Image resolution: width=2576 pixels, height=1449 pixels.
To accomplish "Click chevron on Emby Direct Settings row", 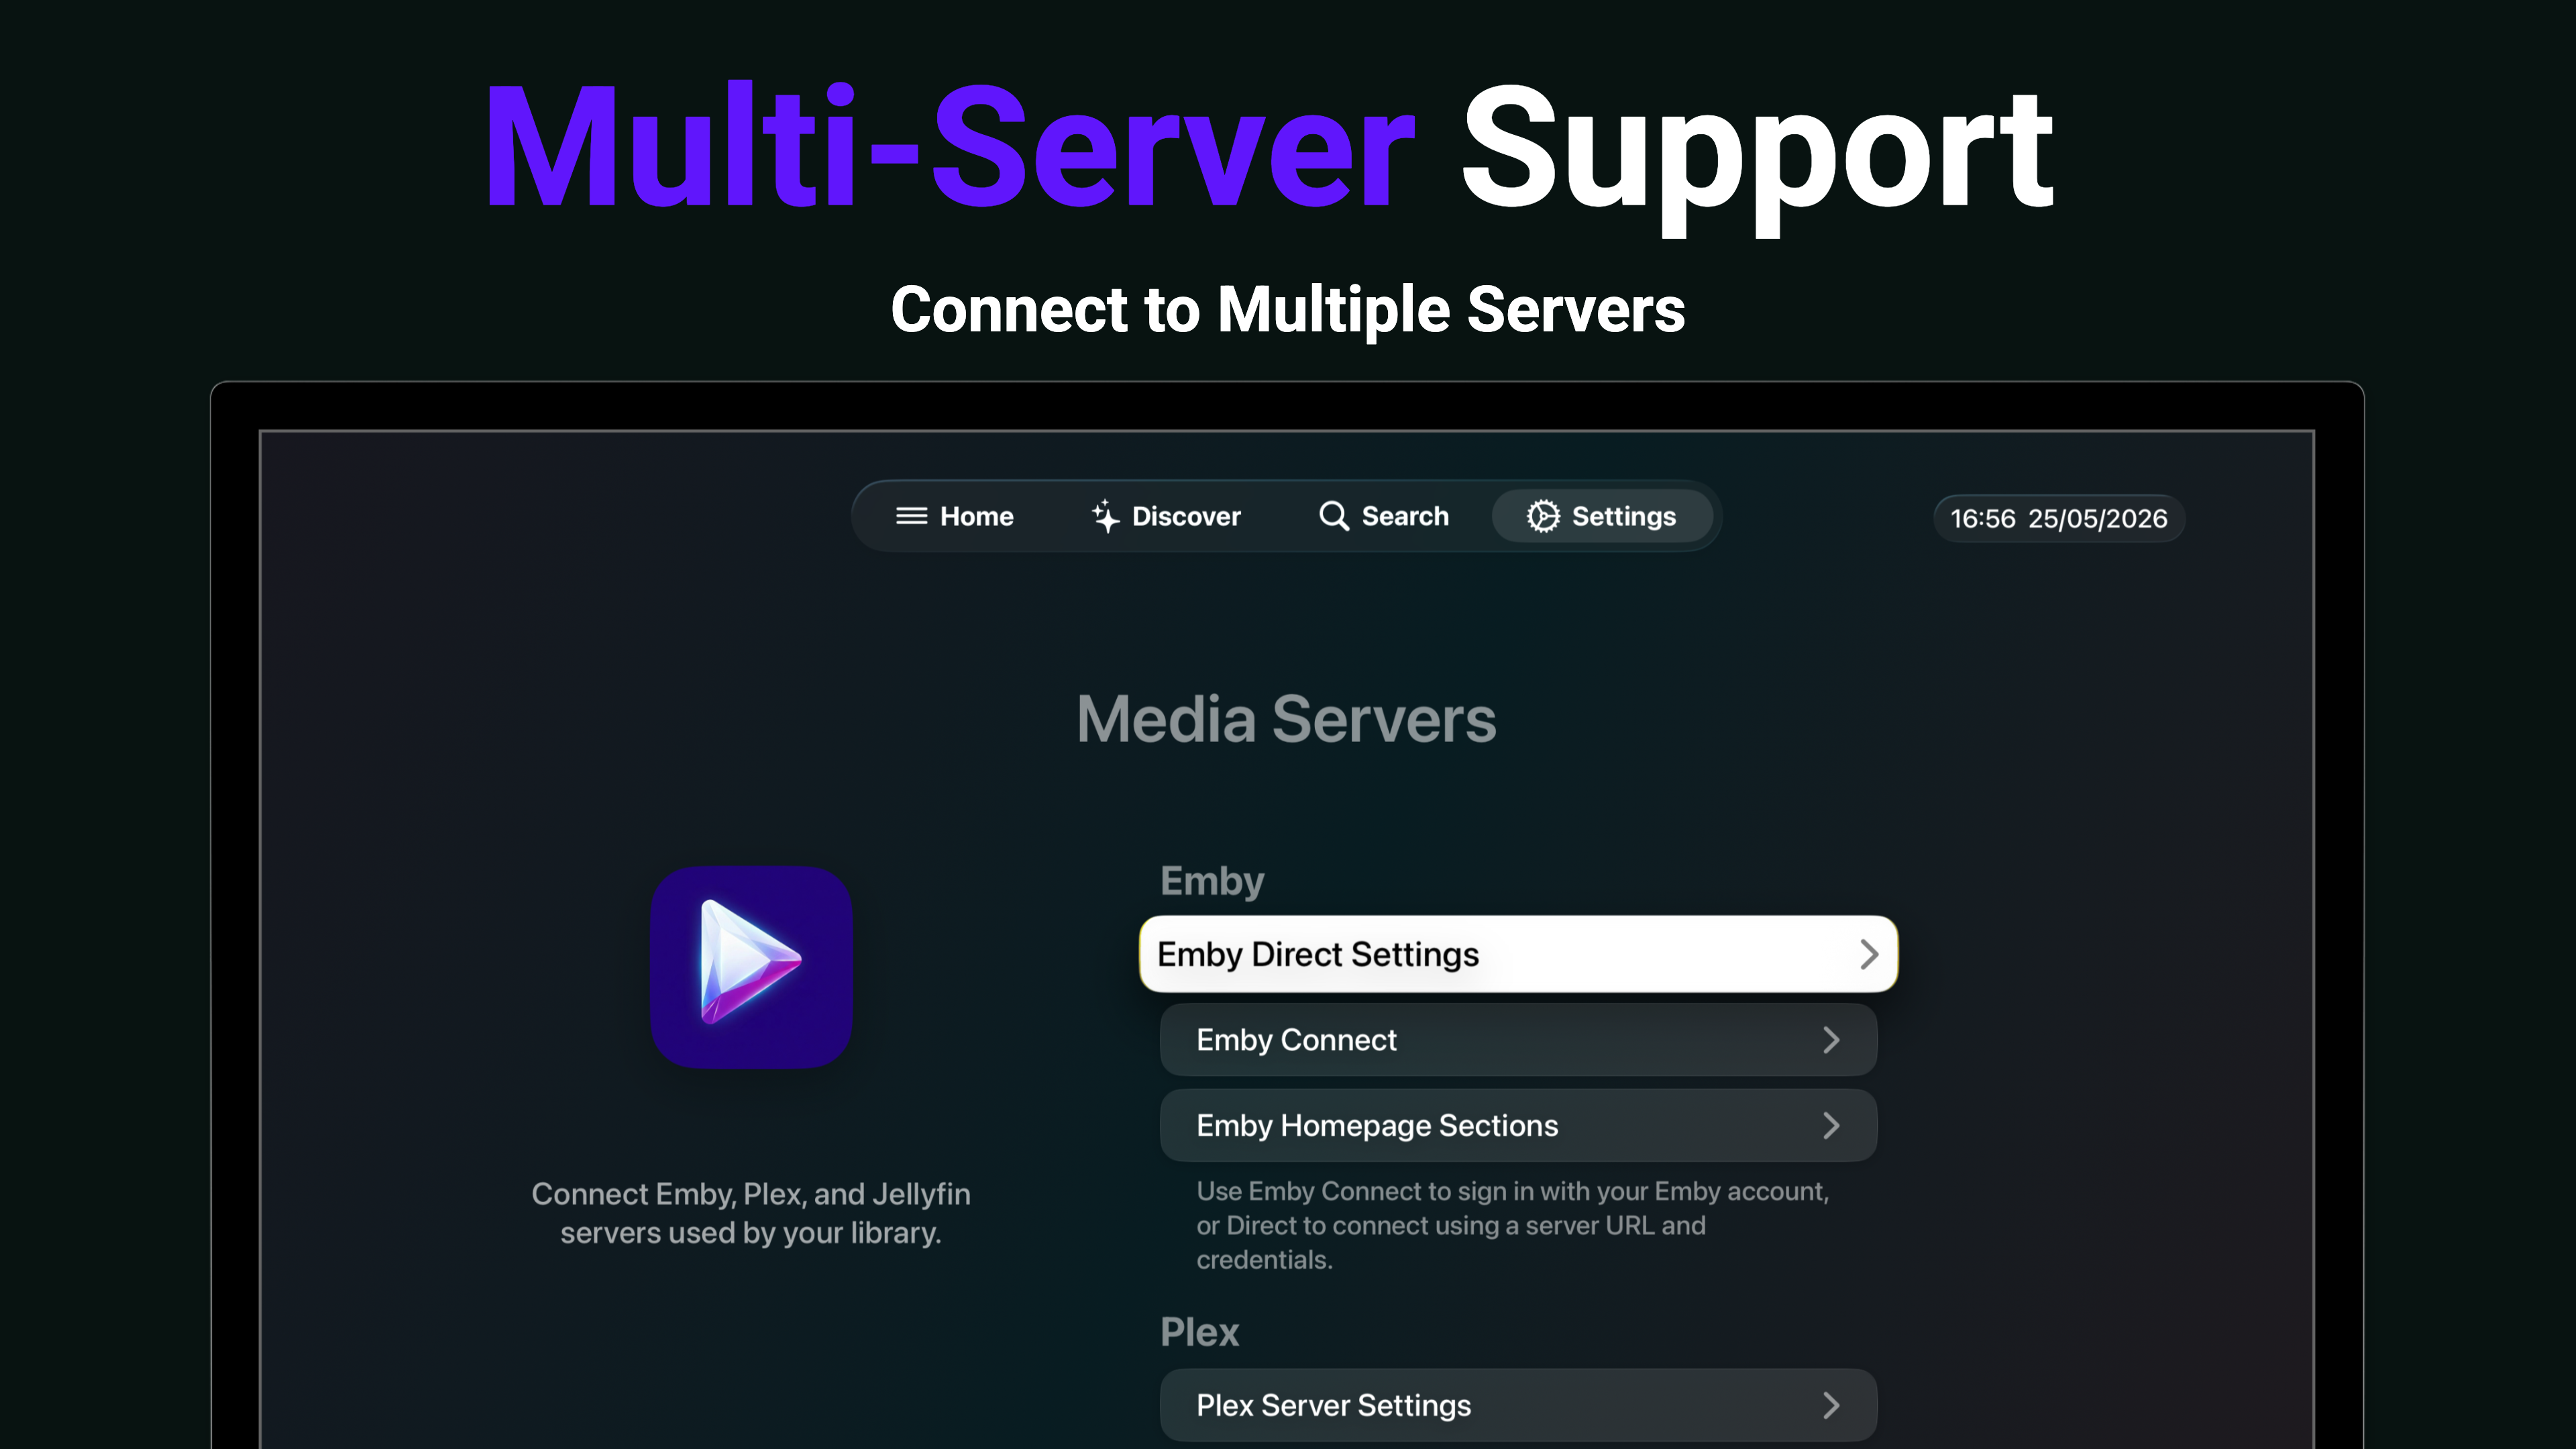I will pos(1869,954).
